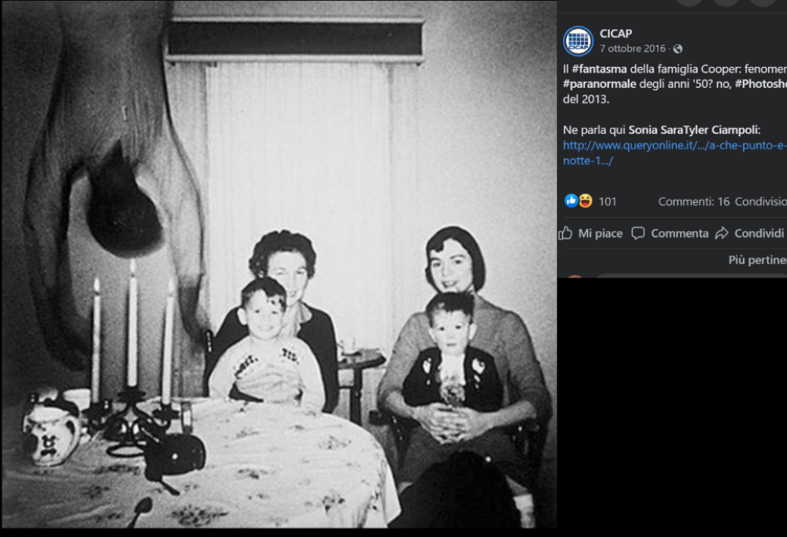Open the post date 7 ottobre 2016

pyautogui.click(x=633, y=49)
